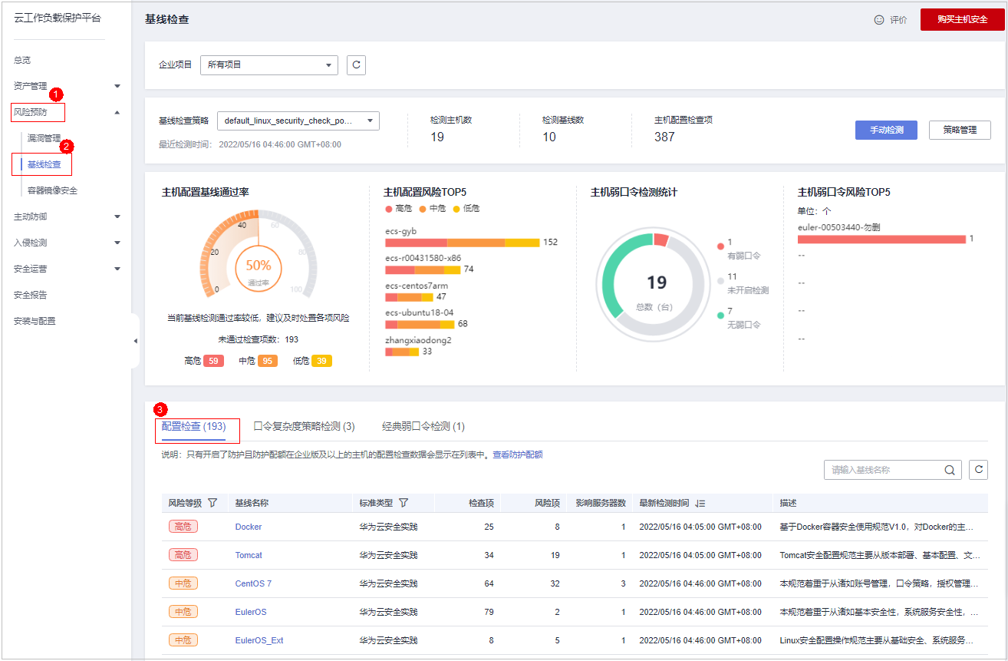Switch to 口令复杂度策略检测 (3) tab

pos(304,426)
